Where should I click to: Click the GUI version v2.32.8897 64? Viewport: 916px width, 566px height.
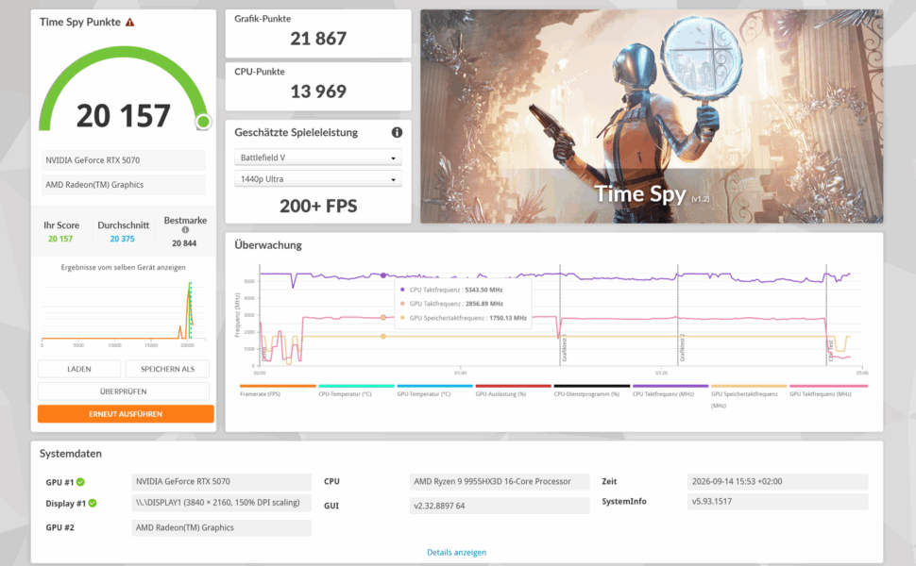tap(500, 506)
